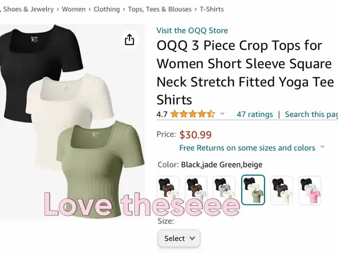Pick the black, grey, beige color swatch
The image size is (338, 253).
224,190
